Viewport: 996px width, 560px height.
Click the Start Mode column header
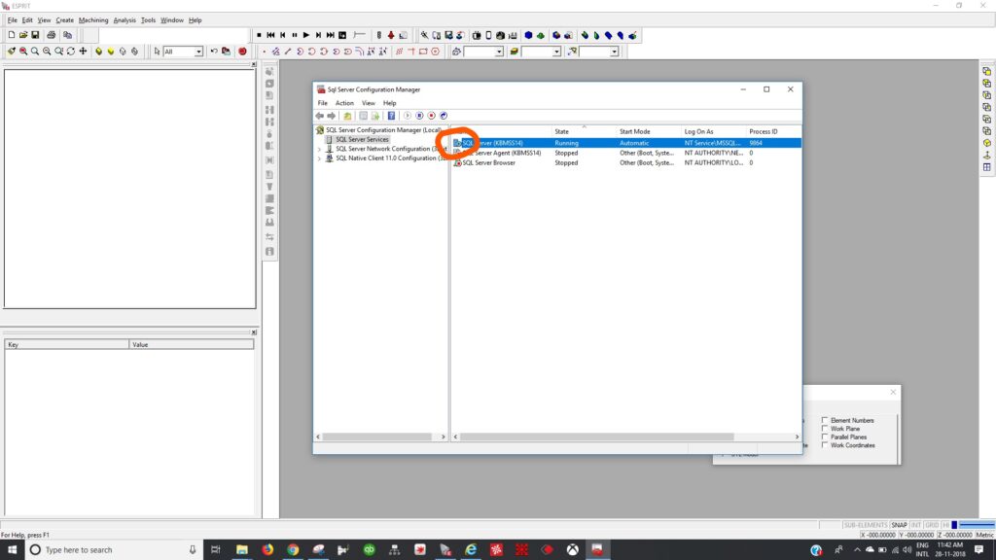click(x=634, y=131)
